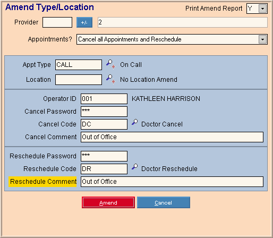Click the Reschedule Code field with DR
Viewport: 273px width, 238px height.
pyautogui.click(x=104, y=169)
